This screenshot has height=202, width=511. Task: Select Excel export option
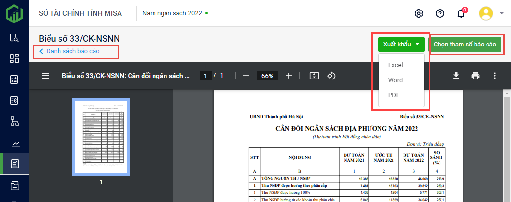pyautogui.click(x=395, y=65)
